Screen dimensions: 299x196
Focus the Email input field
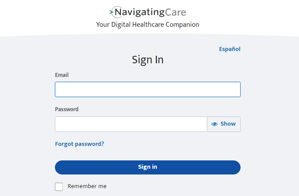point(148,90)
